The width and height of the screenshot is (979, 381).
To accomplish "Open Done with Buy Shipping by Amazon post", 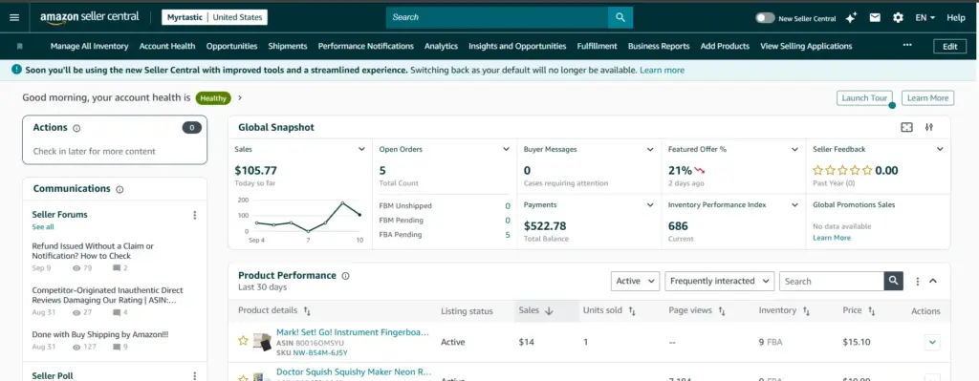I will 99,334.
